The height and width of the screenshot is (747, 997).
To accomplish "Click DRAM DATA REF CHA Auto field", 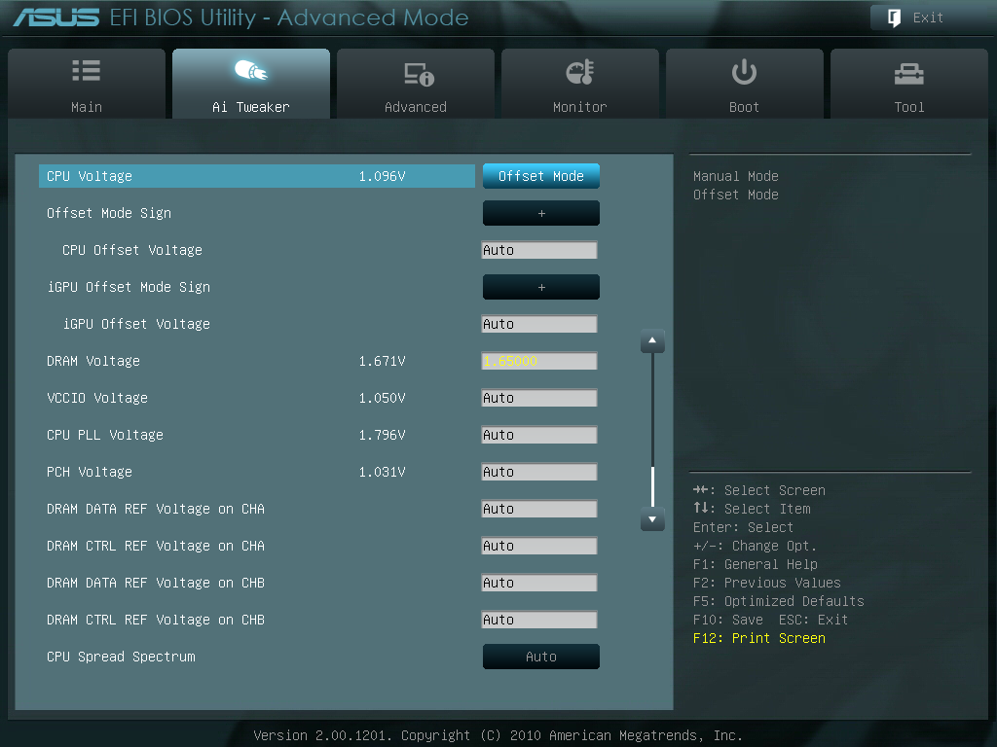I will (x=539, y=509).
